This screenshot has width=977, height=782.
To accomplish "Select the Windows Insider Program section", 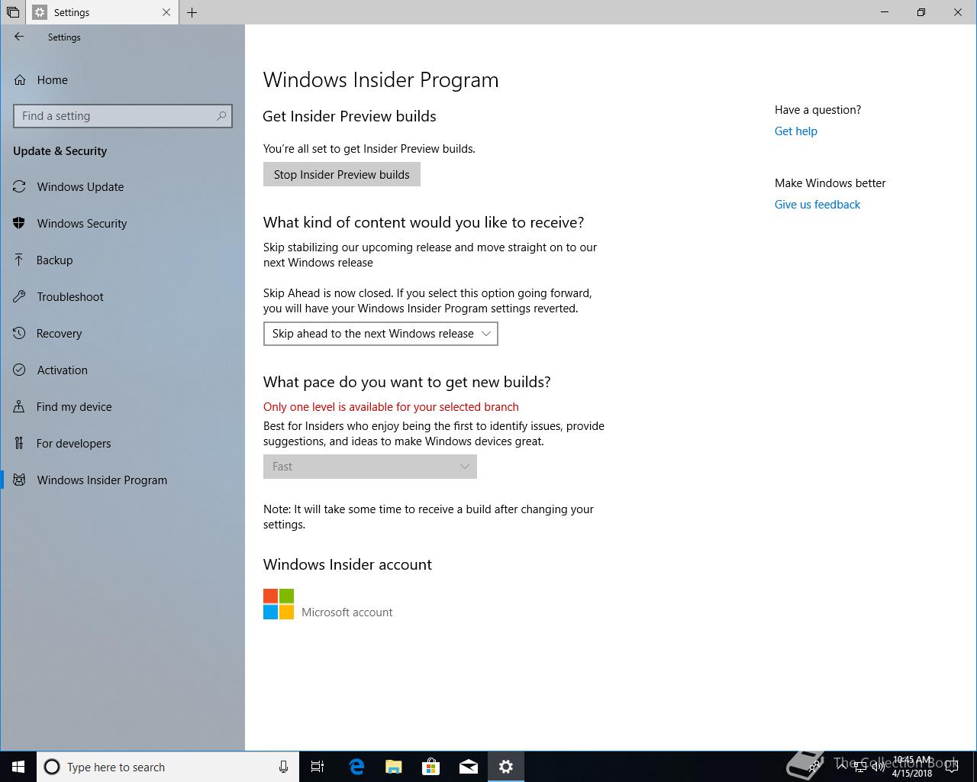I will tap(122, 480).
